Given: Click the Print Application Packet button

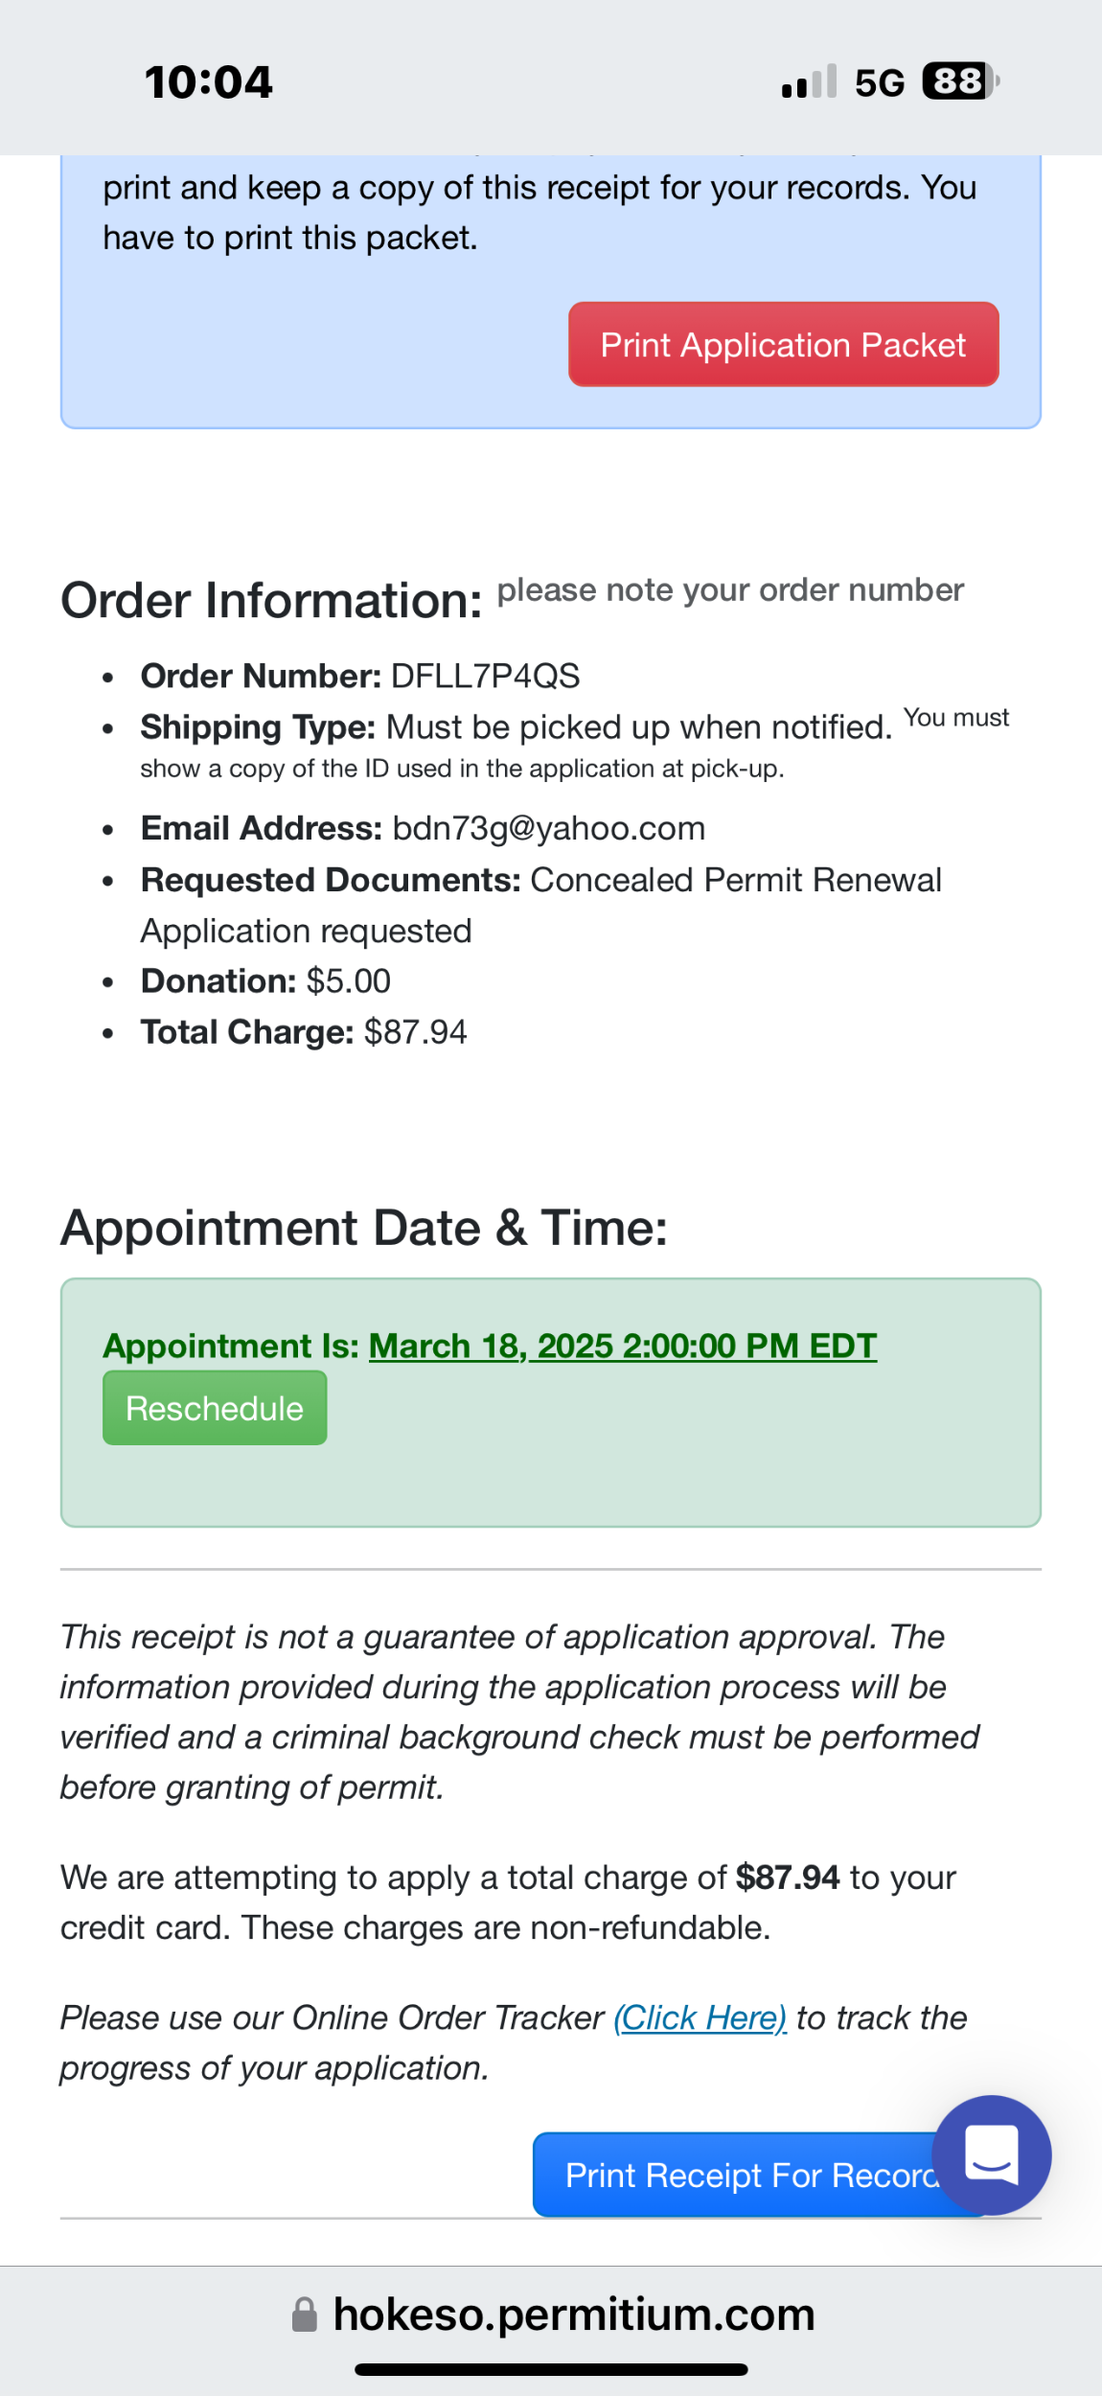Looking at the screenshot, I should pyautogui.click(x=783, y=345).
